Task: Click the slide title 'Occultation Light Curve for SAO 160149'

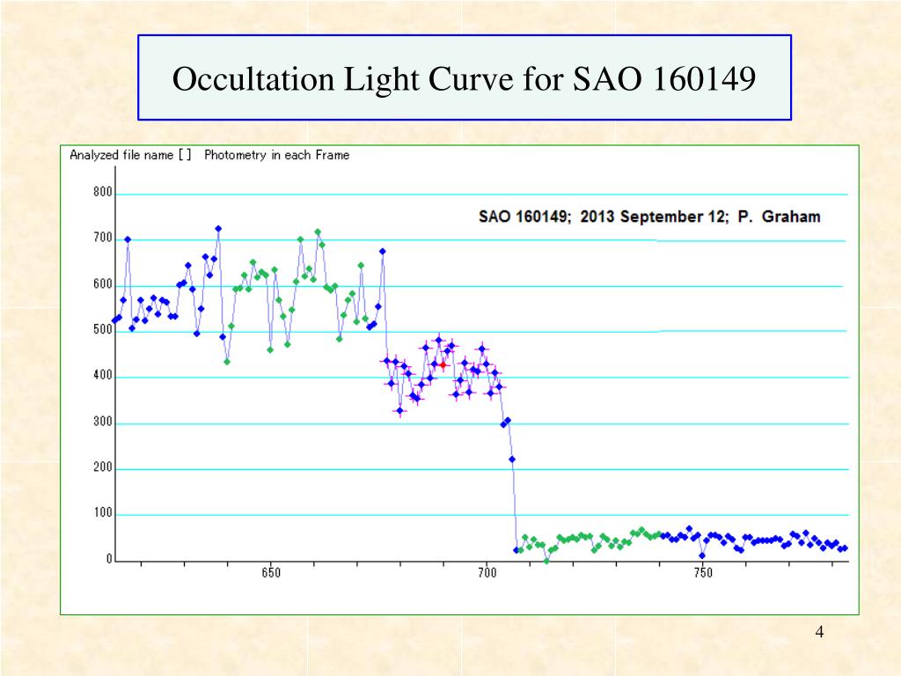Action: click(x=464, y=78)
